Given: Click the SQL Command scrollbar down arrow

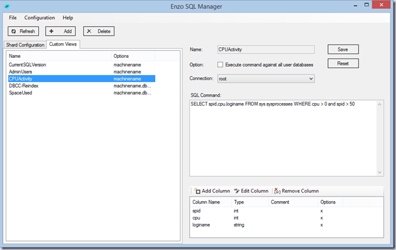Looking at the screenshot, I should pos(379,172).
